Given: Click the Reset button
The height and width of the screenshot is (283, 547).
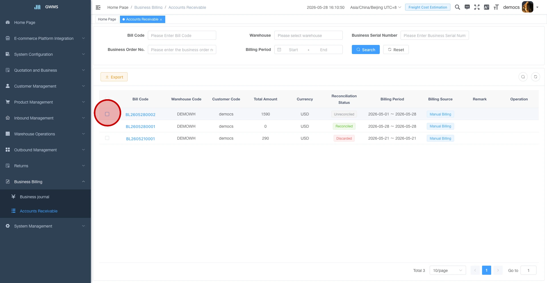Looking at the screenshot, I should pyautogui.click(x=396, y=49).
